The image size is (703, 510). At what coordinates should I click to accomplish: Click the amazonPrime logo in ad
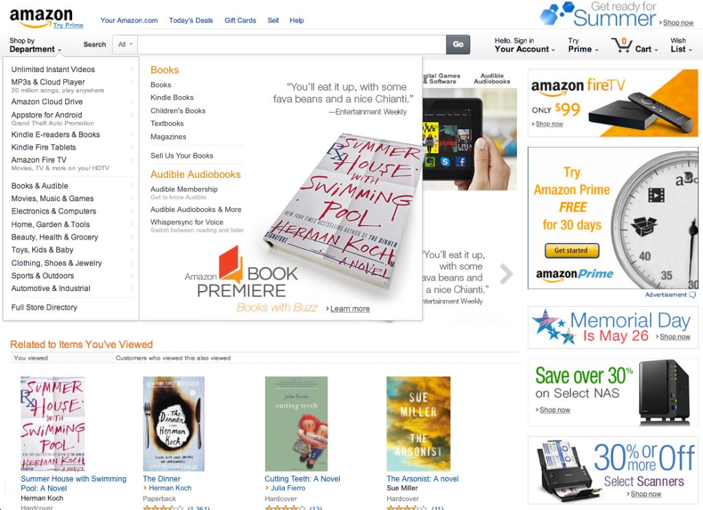[575, 275]
